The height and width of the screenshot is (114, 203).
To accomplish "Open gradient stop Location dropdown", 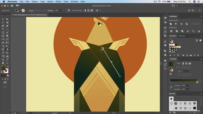I will pos(190,89).
